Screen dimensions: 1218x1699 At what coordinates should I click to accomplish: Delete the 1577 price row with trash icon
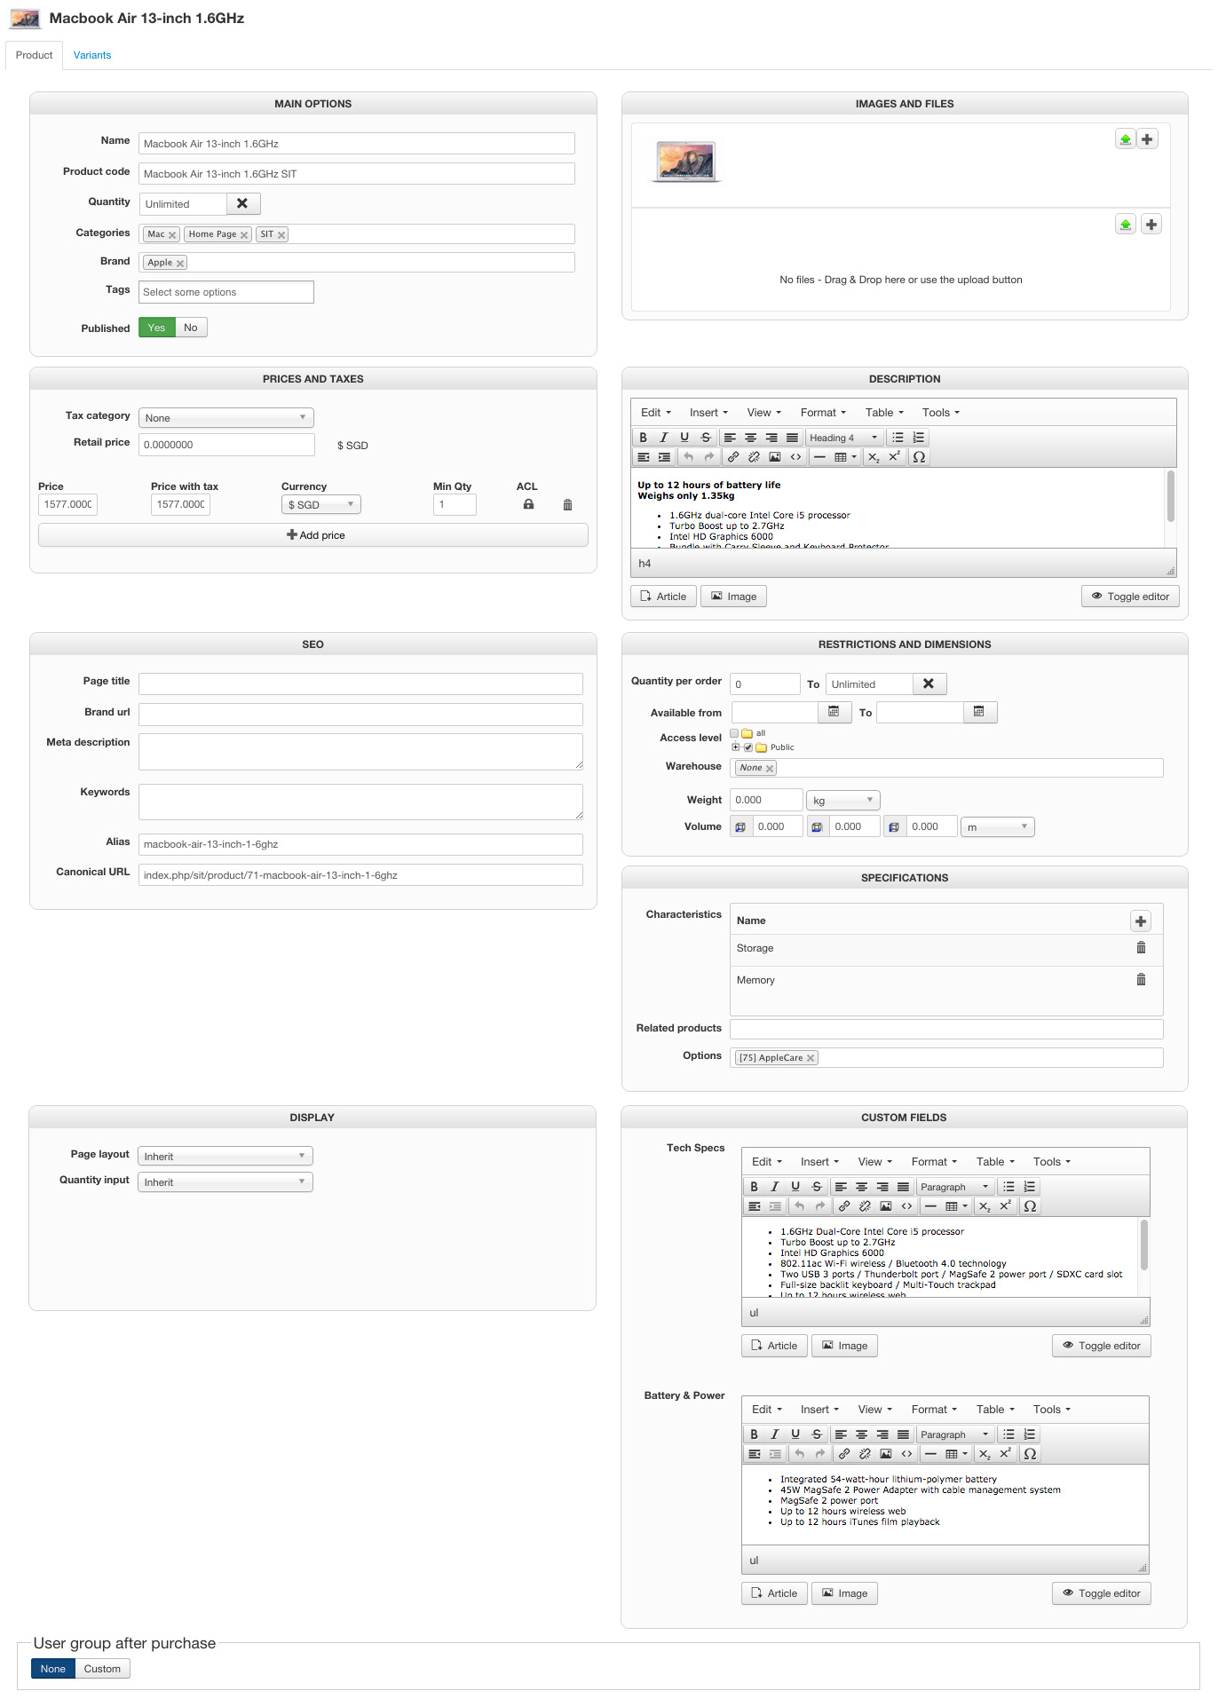(x=567, y=505)
